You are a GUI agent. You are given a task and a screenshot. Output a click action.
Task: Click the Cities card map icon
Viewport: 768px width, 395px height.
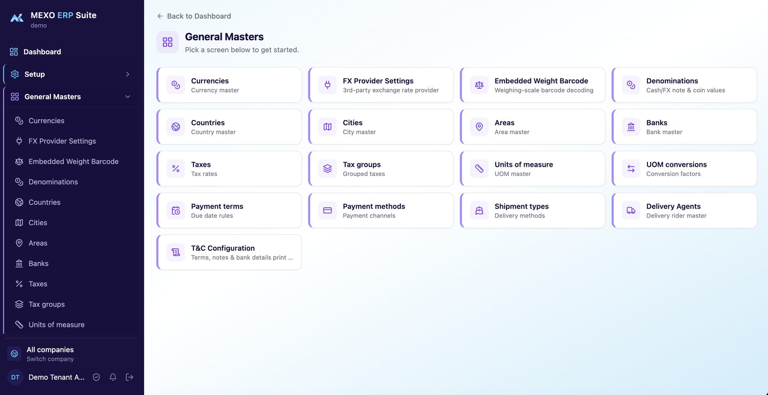[x=327, y=127]
